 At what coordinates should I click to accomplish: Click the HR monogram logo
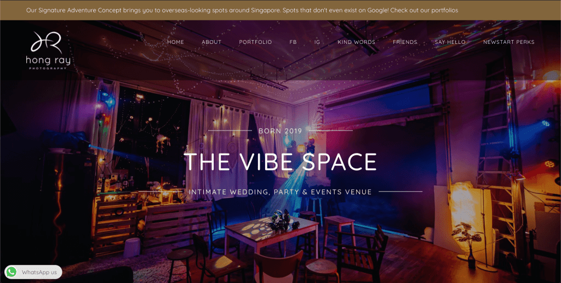click(x=47, y=42)
